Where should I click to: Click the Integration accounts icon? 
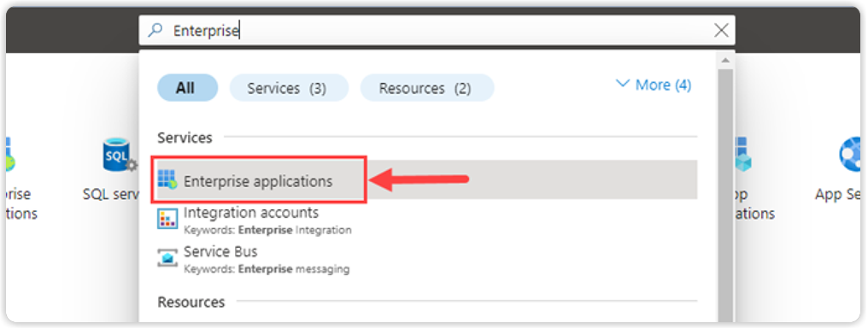[x=167, y=219]
